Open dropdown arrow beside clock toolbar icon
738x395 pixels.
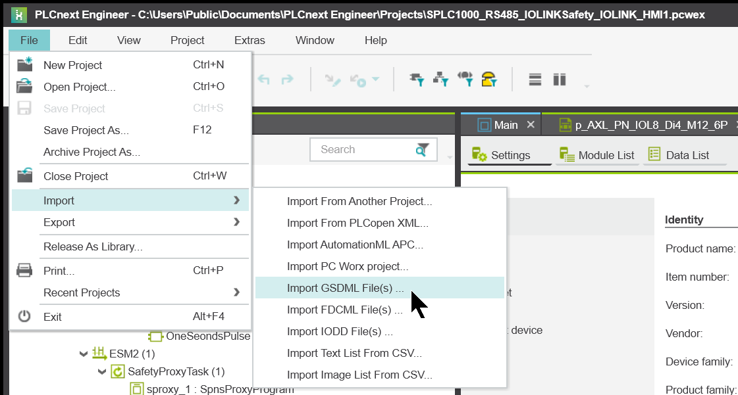coord(376,79)
